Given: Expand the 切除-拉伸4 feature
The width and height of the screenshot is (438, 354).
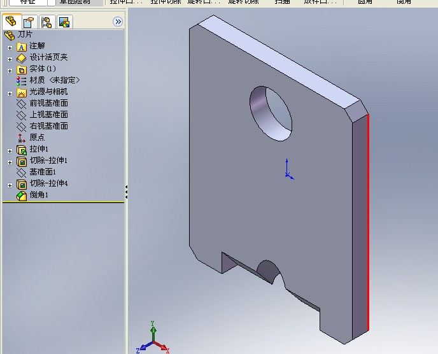Looking at the screenshot, I should point(10,185).
